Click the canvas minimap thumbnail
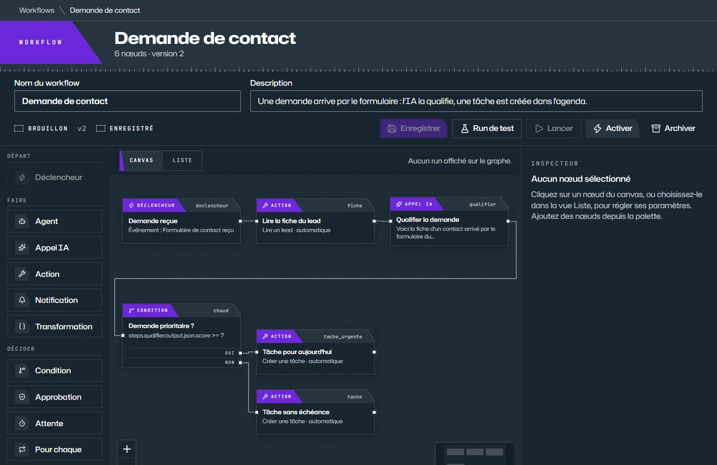Screen dimensions: 717x465 [475, 453]
